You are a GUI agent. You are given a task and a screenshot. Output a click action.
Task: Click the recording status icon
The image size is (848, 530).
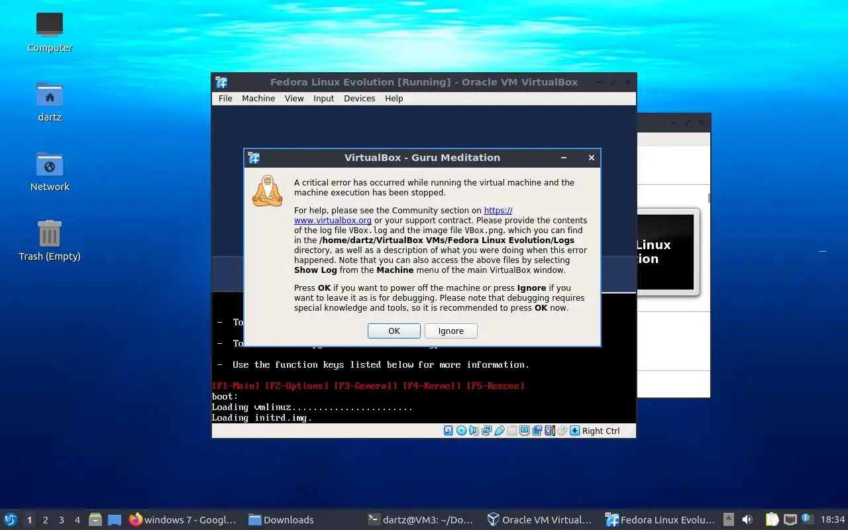point(537,431)
